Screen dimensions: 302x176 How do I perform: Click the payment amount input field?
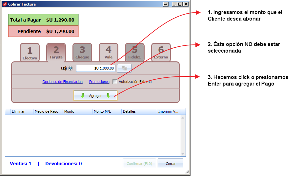point(96,68)
